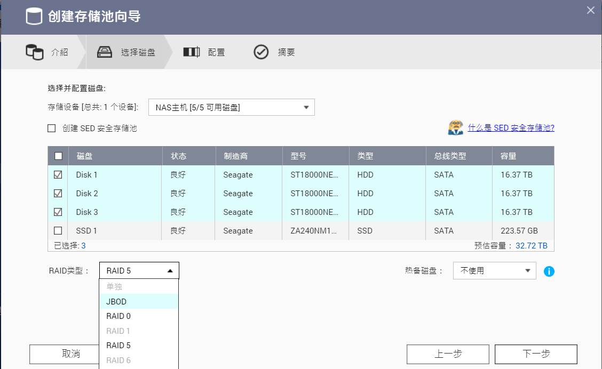Collapse the RAID类型 dropdown showing RAID 5
This screenshot has height=369, width=602.
tap(139, 271)
